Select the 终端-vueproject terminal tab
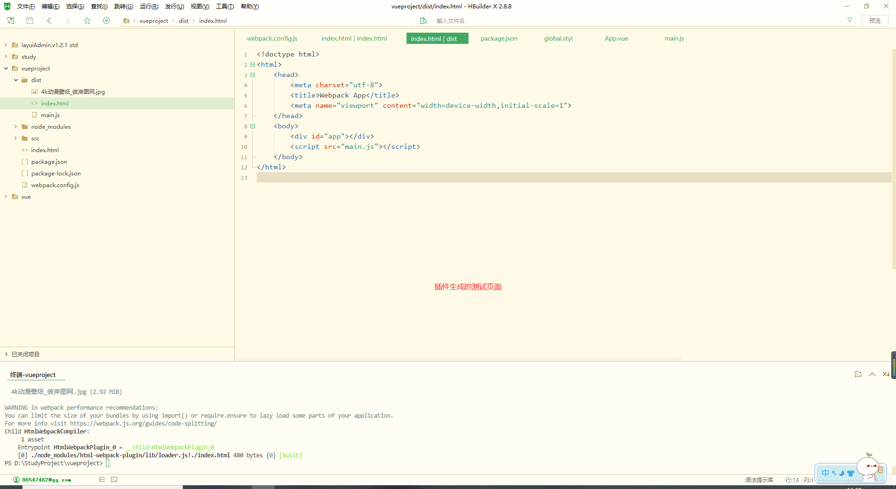The height and width of the screenshot is (489, 896). point(33,375)
